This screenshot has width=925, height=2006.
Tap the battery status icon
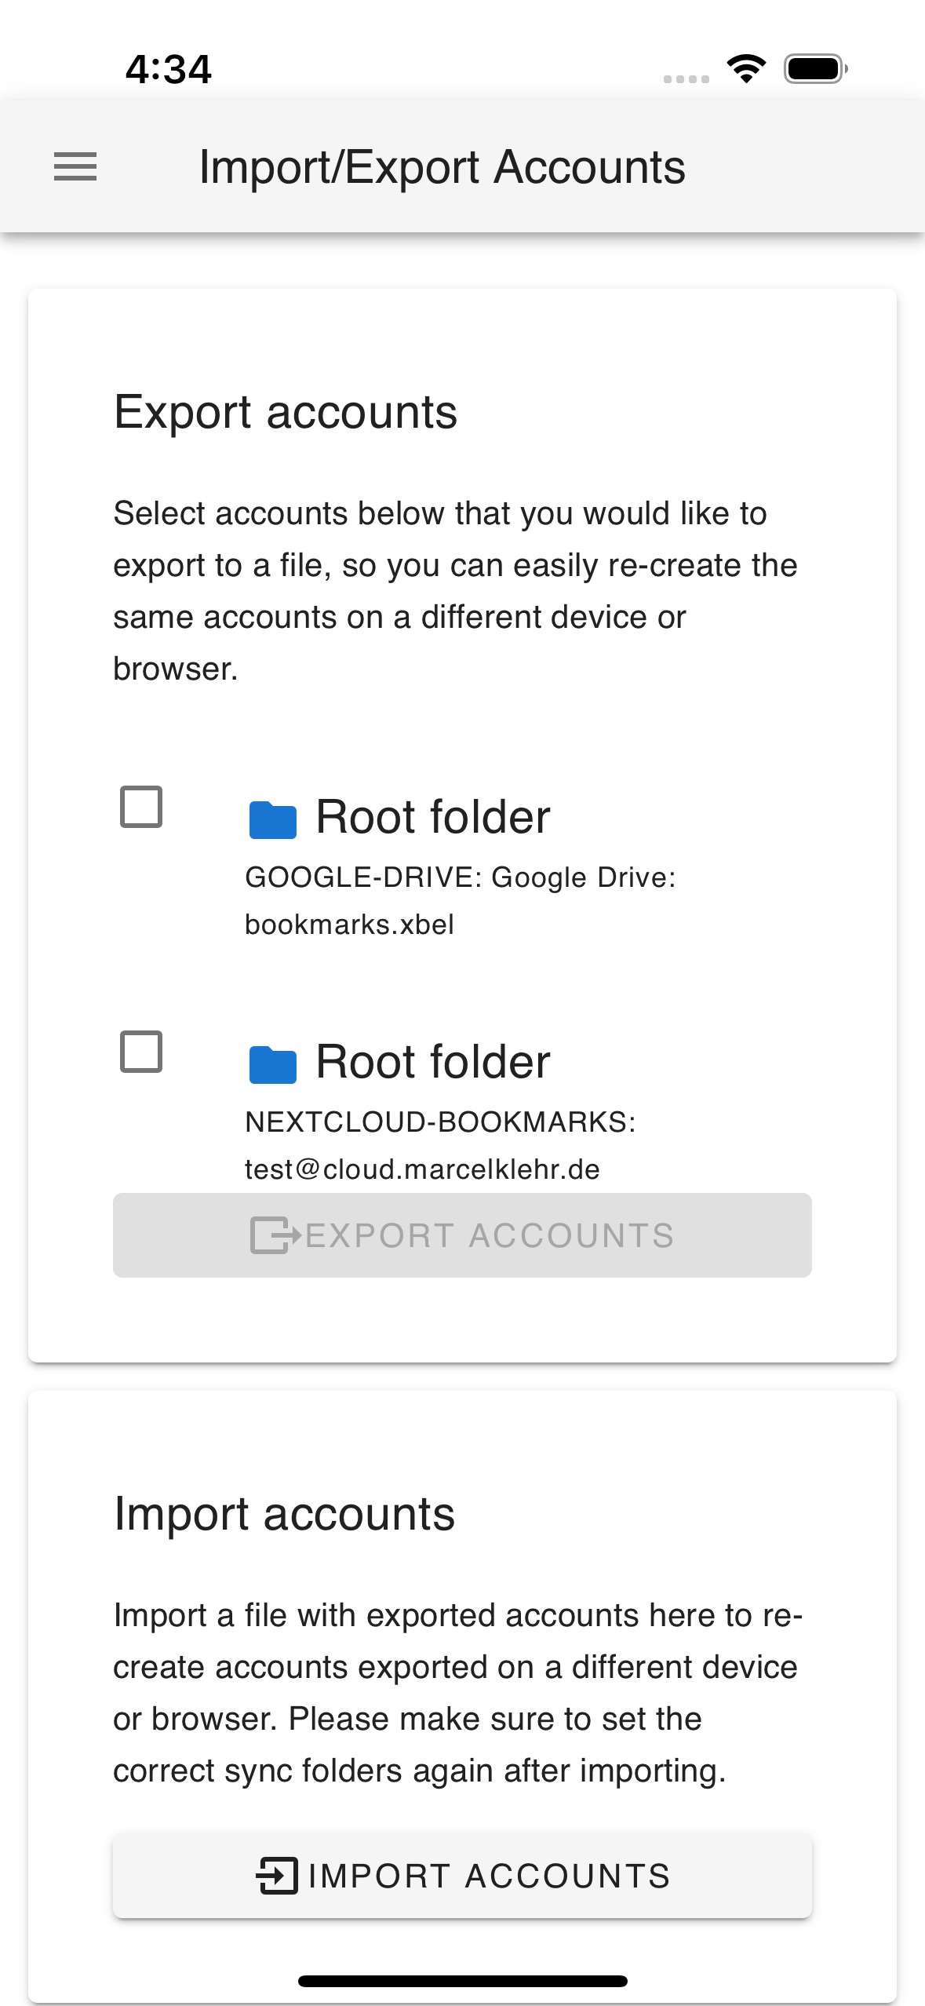pos(816,68)
